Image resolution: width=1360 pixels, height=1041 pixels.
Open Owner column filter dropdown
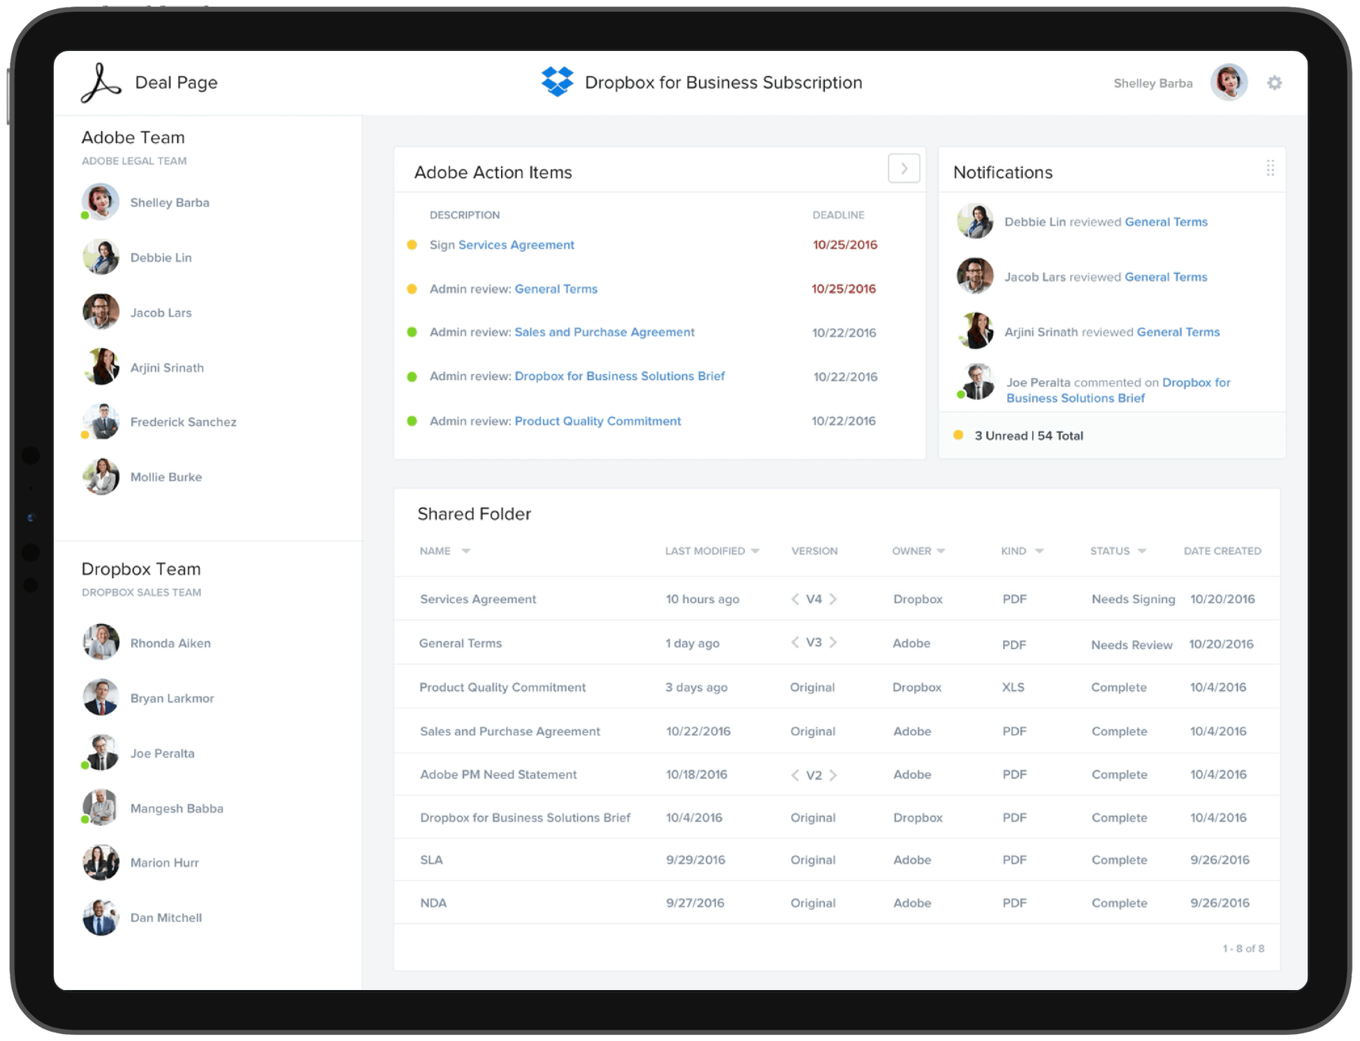click(941, 551)
